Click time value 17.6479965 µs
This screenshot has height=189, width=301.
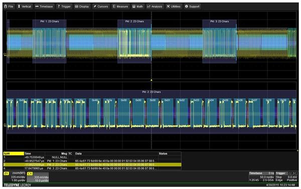(x=34, y=168)
